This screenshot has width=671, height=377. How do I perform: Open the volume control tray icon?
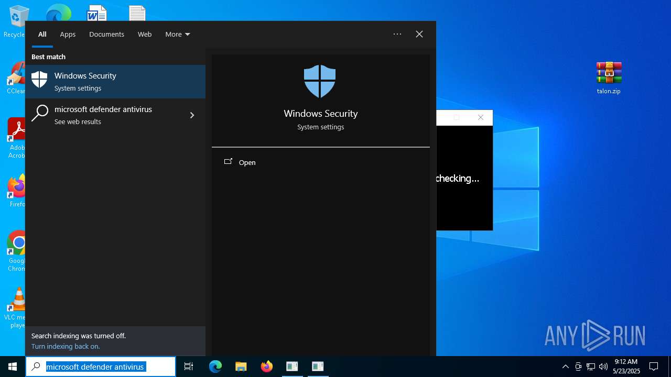[603, 367]
